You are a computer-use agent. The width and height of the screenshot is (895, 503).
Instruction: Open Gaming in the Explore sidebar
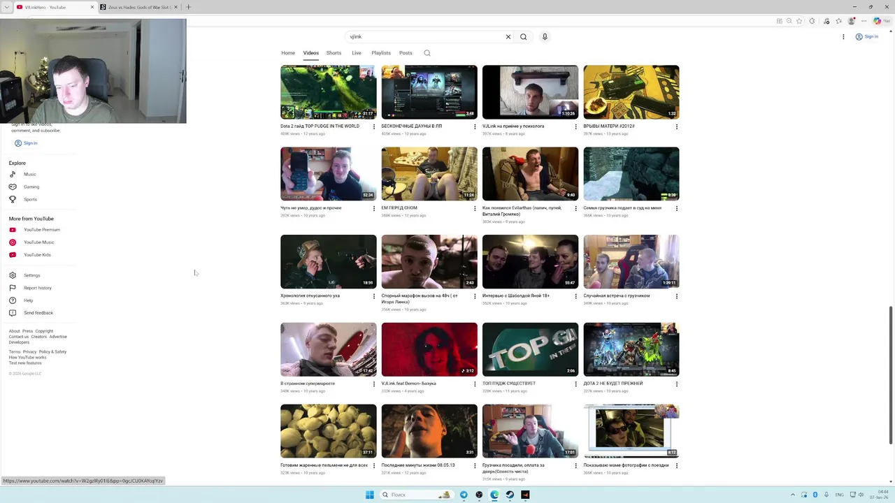[31, 187]
